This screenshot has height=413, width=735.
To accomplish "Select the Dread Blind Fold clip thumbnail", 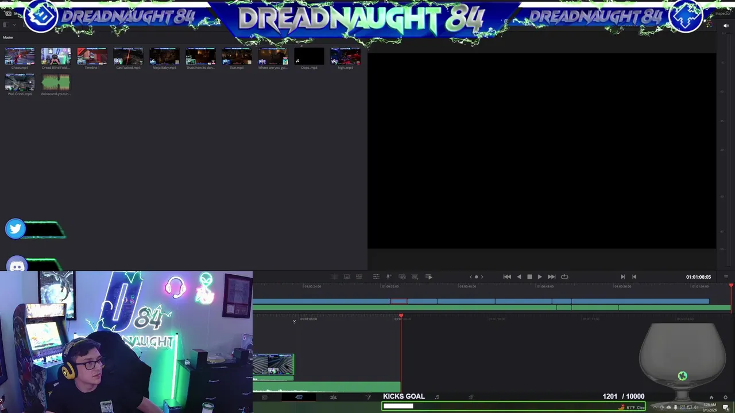I will tap(56, 56).
